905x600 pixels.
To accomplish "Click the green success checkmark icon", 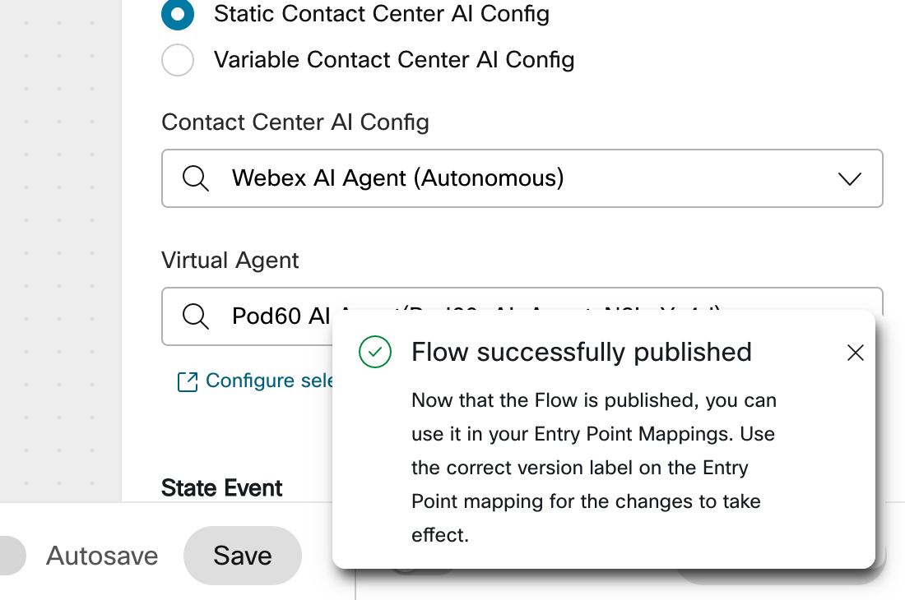I will pos(375,353).
